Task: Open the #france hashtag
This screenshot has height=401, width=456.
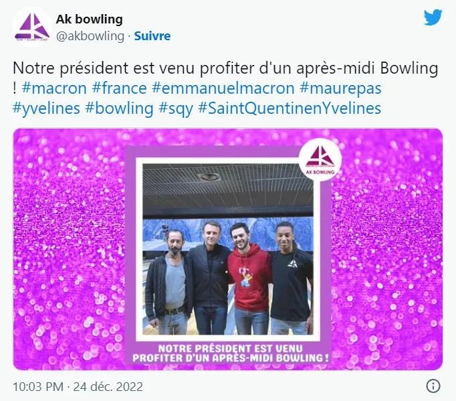Action: point(119,88)
